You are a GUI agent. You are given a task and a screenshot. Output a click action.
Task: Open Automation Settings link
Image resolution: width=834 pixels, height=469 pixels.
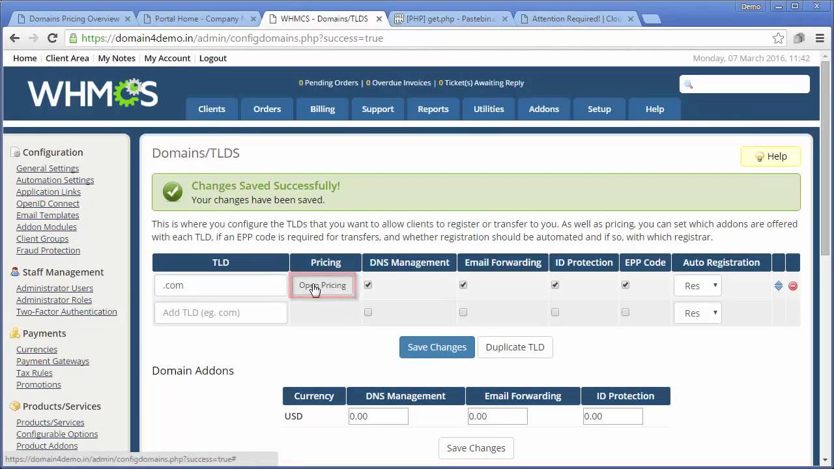[x=55, y=180]
